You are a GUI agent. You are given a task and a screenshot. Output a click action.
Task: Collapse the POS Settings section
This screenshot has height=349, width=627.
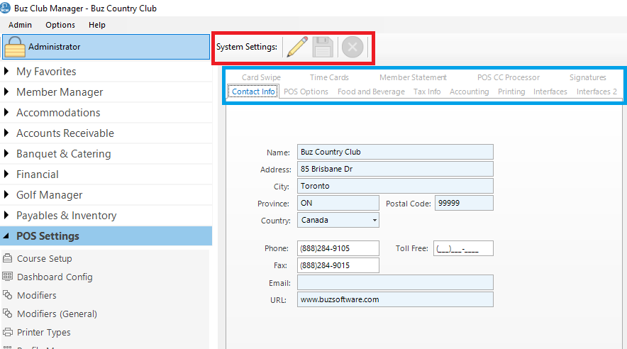click(x=48, y=236)
